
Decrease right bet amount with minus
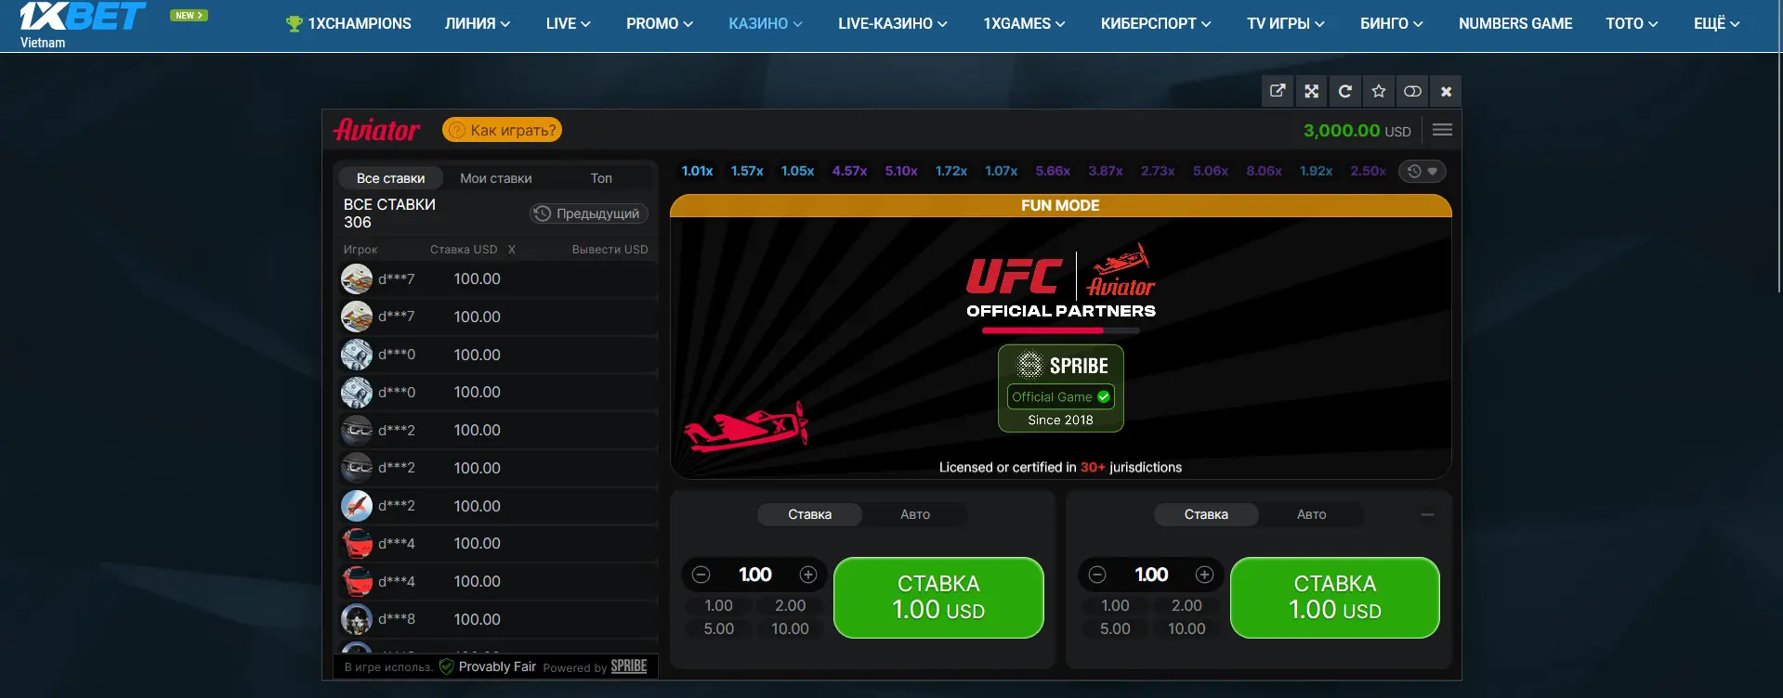coord(1097,575)
